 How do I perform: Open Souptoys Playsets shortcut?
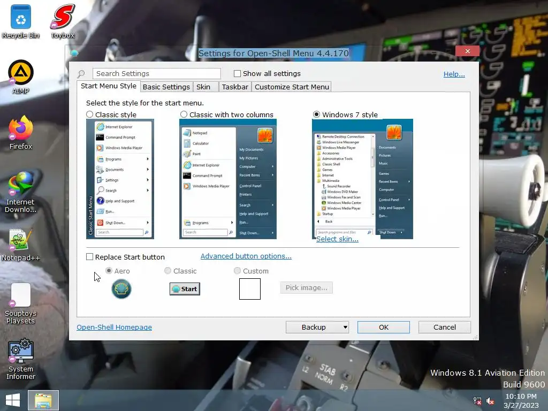click(x=21, y=304)
